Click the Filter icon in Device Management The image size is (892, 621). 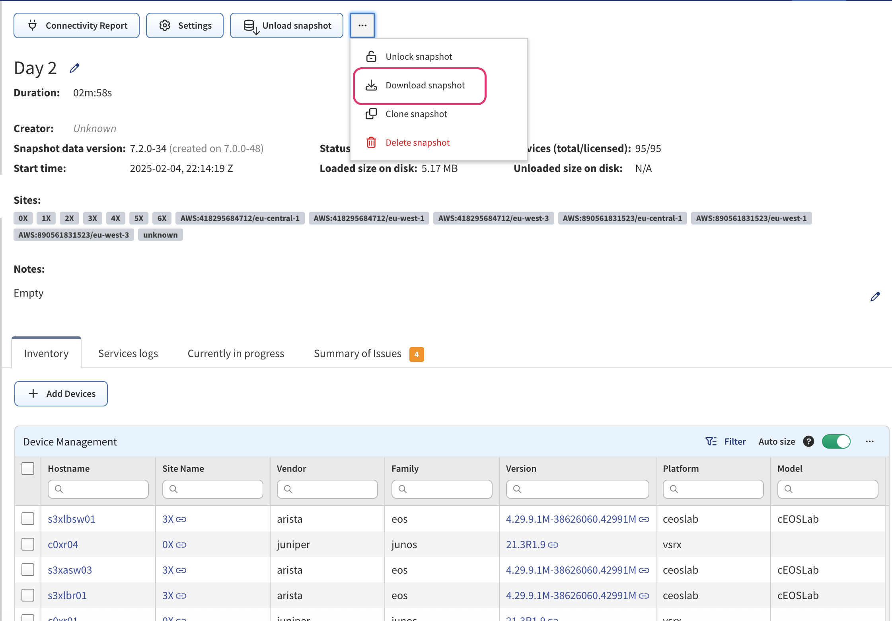pyautogui.click(x=711, y=441)
